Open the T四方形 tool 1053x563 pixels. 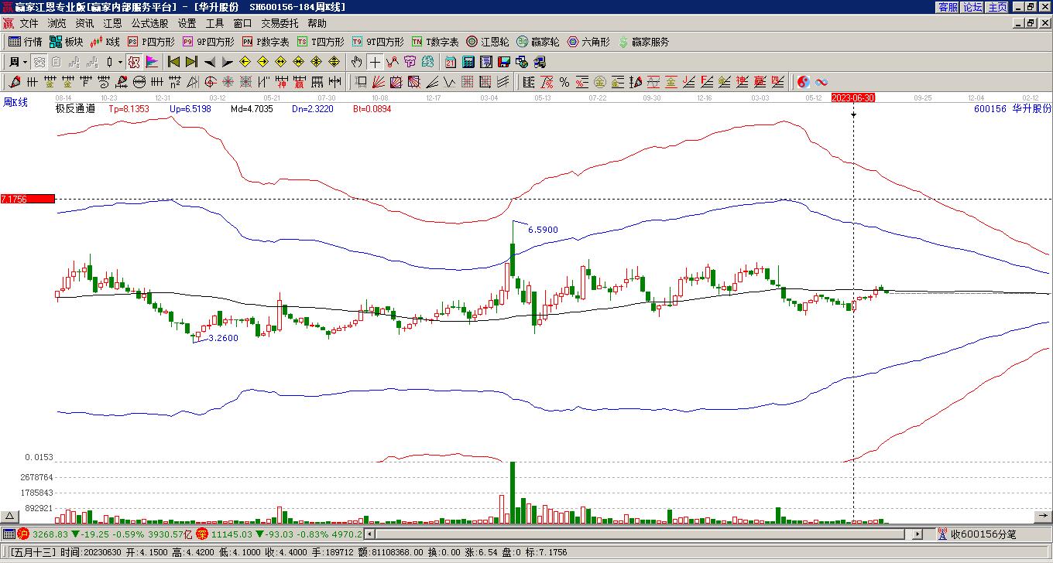coord(321,42)
